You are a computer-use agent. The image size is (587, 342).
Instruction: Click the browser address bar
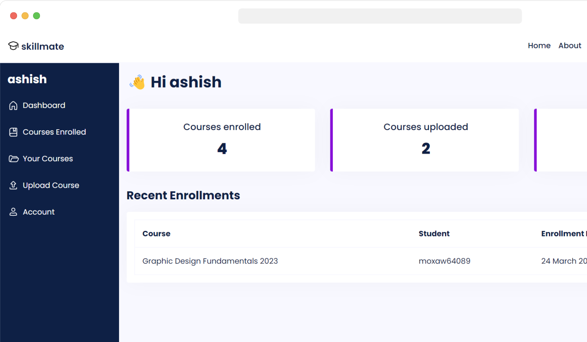pos(380,16)
